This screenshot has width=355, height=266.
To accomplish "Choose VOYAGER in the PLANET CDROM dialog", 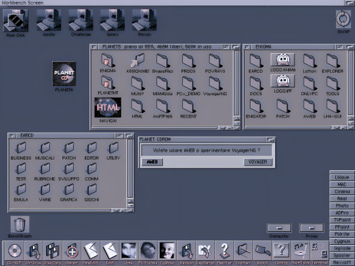I will (258, 162).
